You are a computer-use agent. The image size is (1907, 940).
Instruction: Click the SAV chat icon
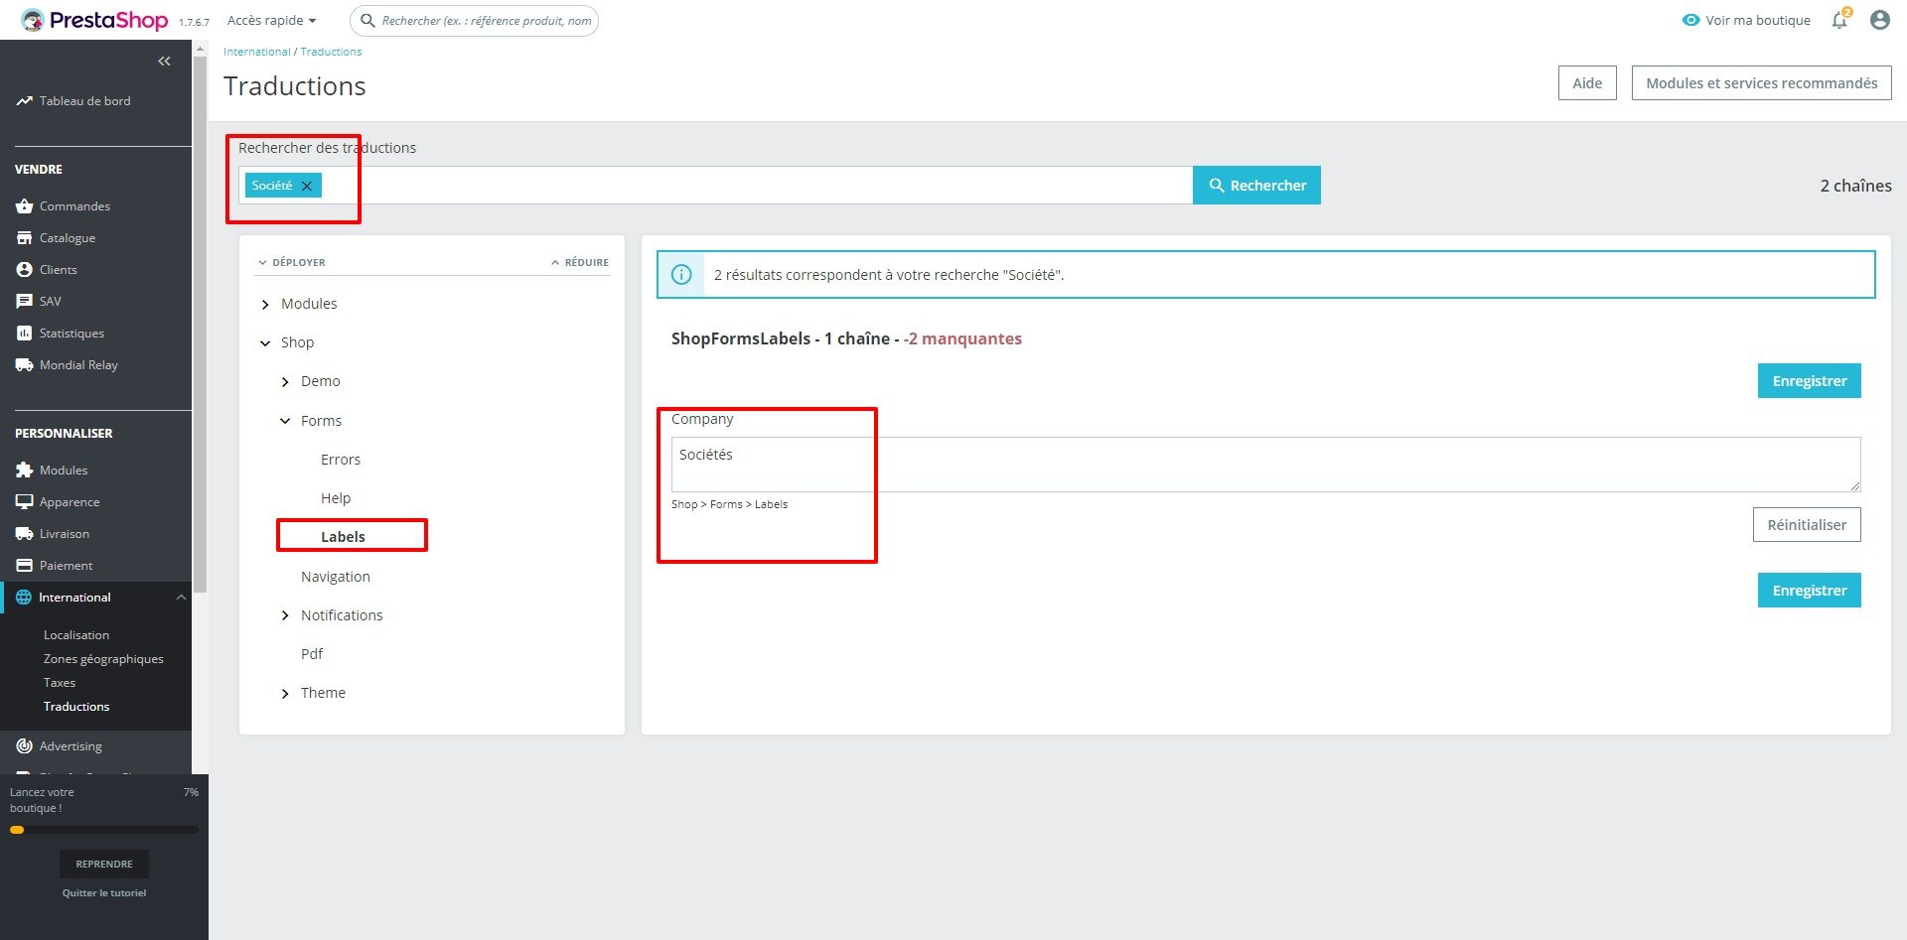pyautogui.click(x=24, y=302)
